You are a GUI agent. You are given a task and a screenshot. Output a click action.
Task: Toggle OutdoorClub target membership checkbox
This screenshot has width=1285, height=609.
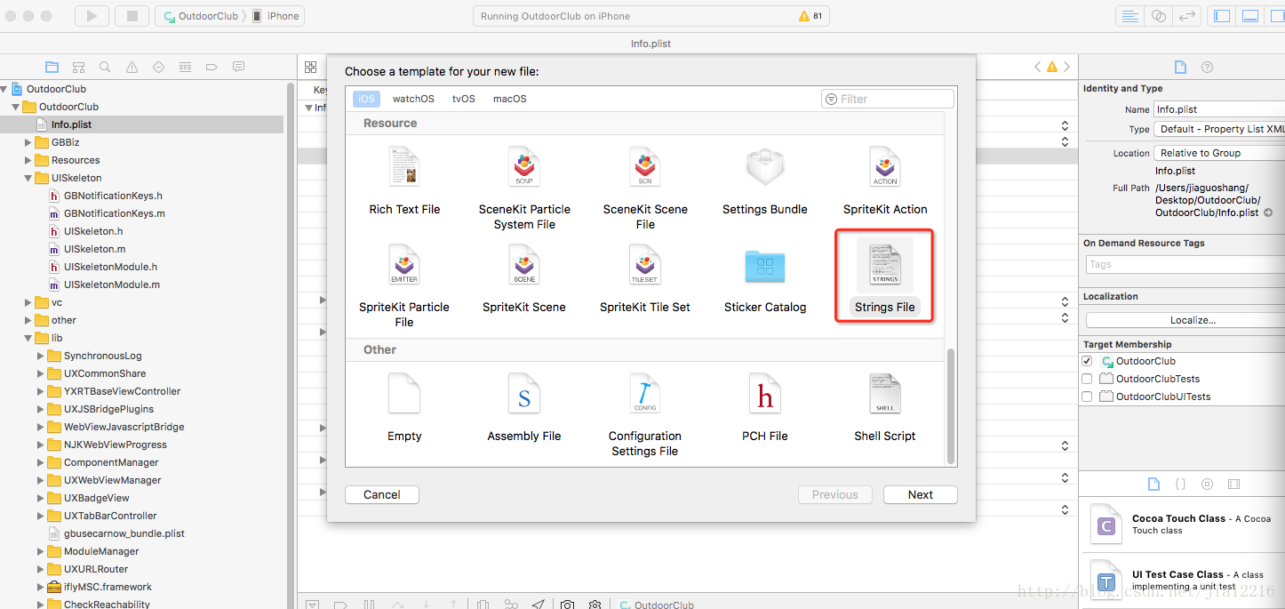pyautogui.click(x=1087, y=361)
